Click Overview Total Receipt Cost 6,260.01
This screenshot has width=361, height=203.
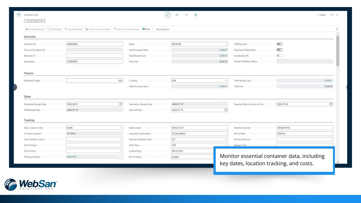[223, 56]
